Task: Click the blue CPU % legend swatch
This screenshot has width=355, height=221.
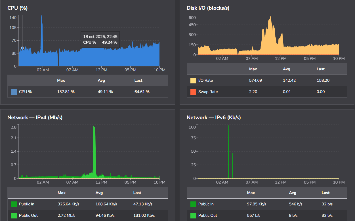Action: pyautogui.click(x=14, y=92)
